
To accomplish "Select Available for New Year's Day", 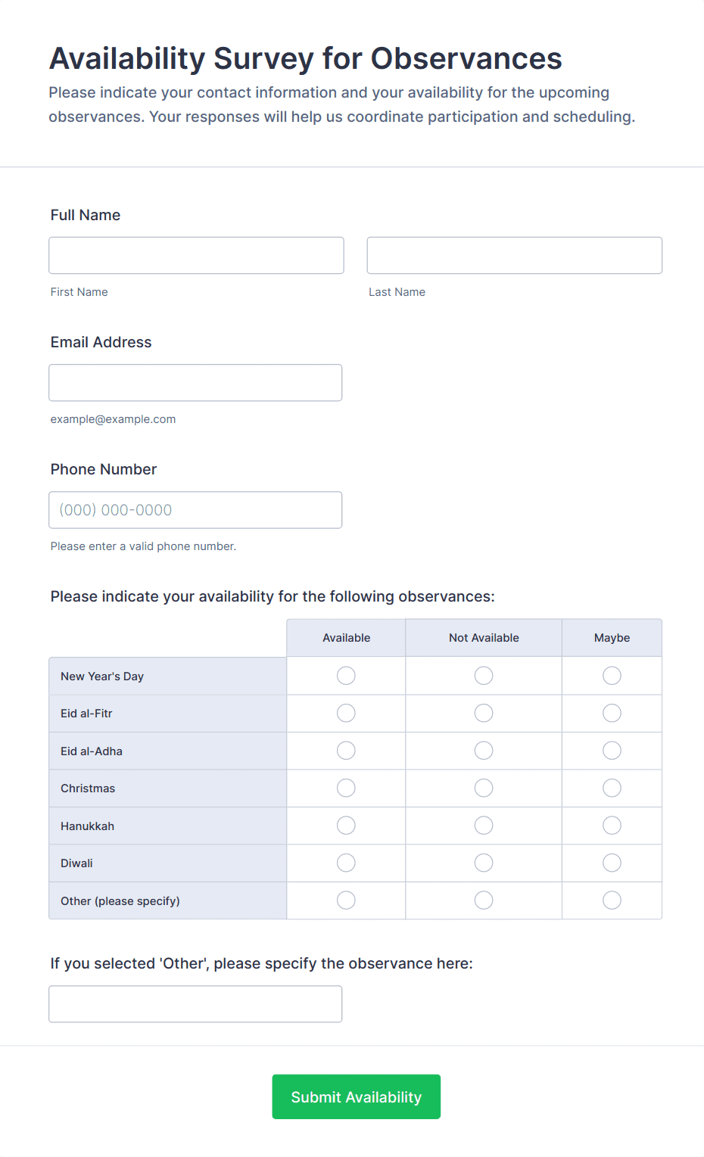I will click(x=346, y=676).
